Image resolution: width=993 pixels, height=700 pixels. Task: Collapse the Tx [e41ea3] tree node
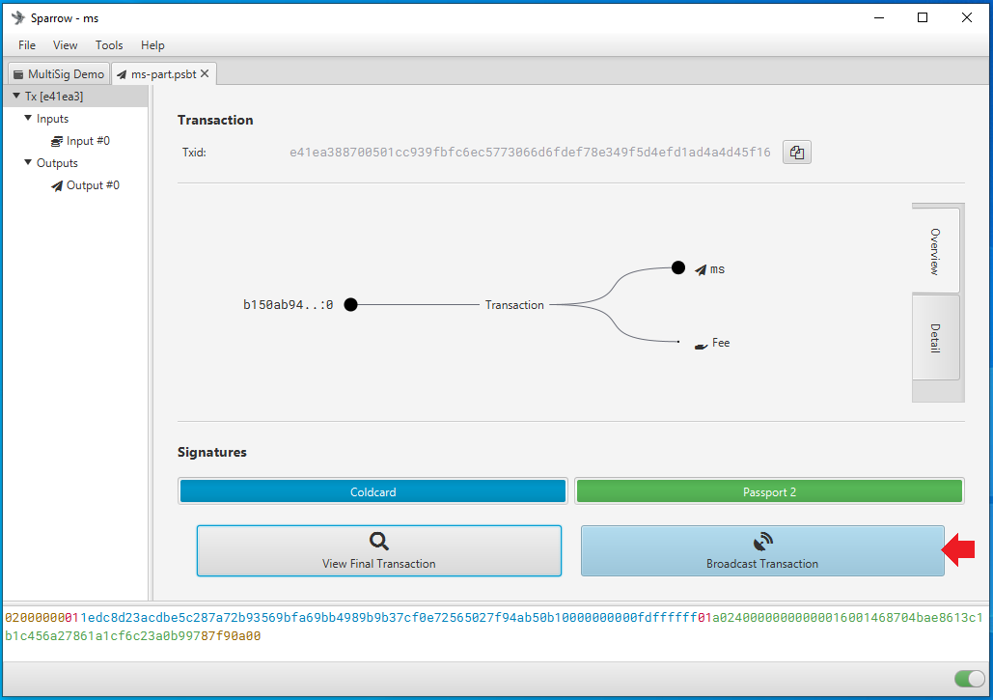click(x=16, y=96)
